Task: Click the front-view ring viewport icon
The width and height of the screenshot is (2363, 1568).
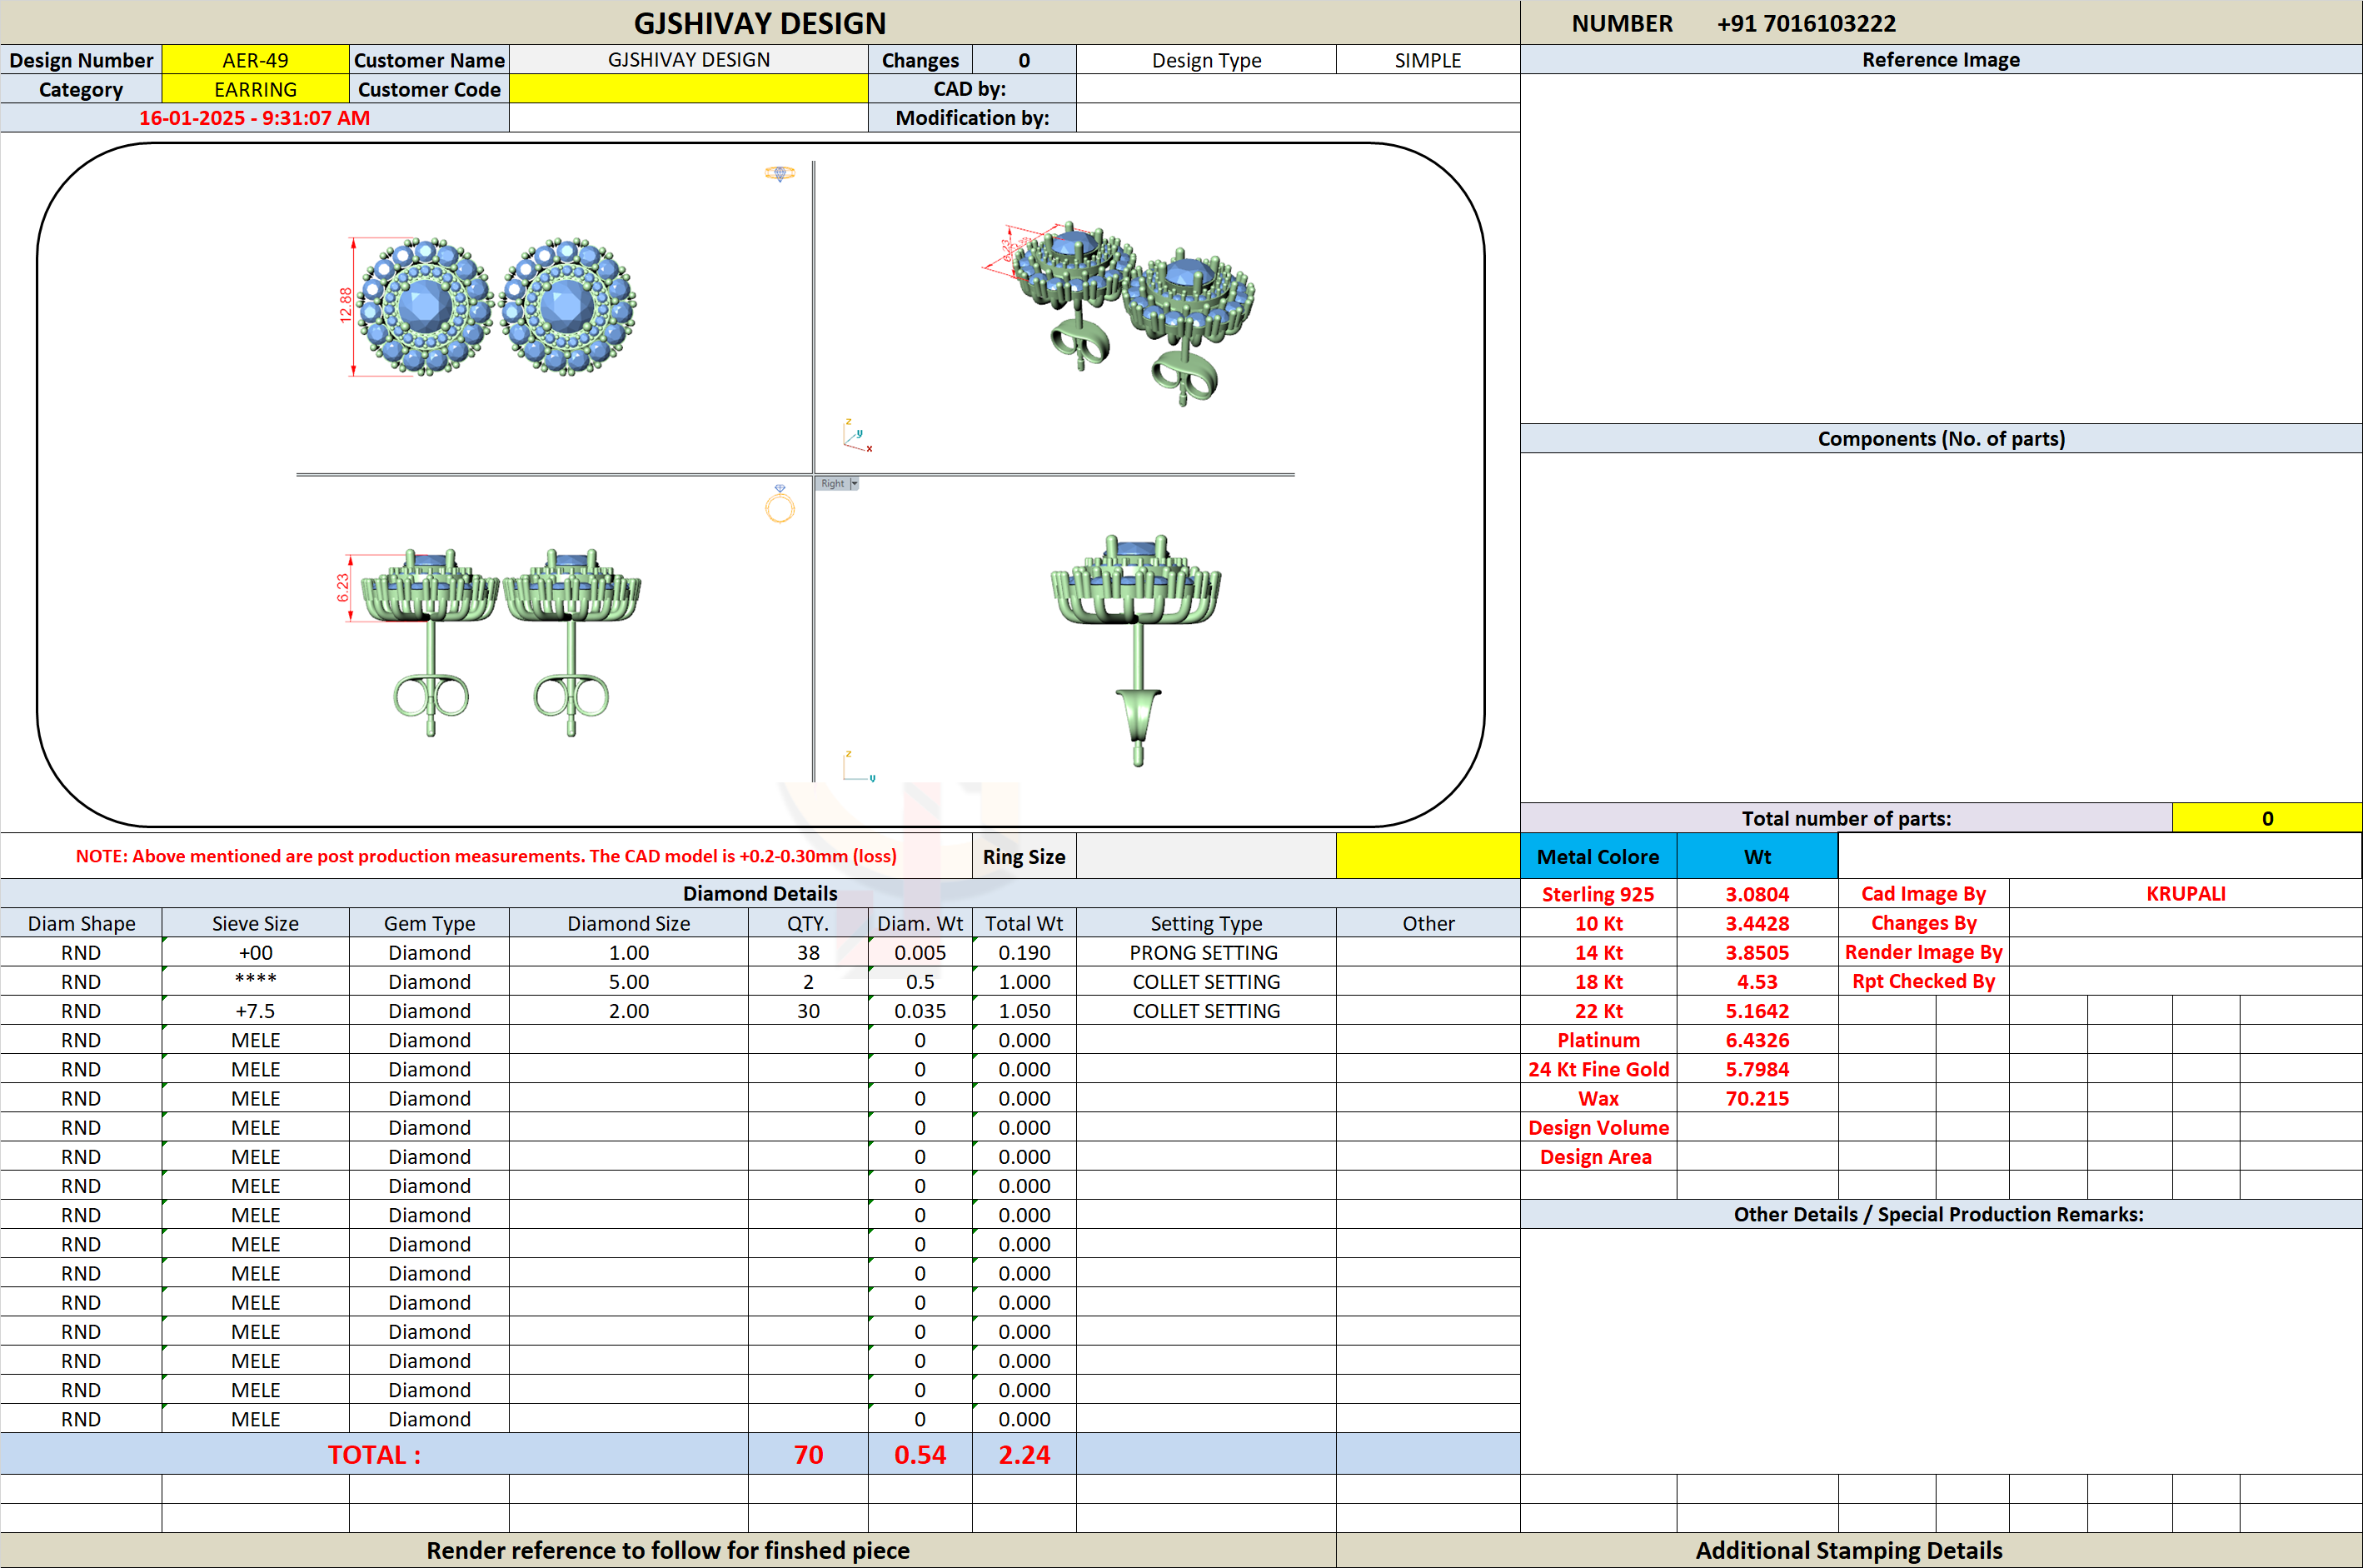Action: point(780,504)
